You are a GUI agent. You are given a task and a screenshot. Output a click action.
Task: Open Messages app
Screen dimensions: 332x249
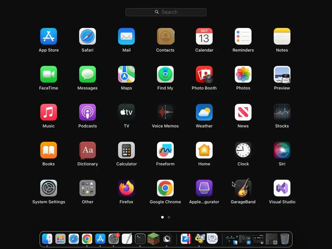(88, 74)
